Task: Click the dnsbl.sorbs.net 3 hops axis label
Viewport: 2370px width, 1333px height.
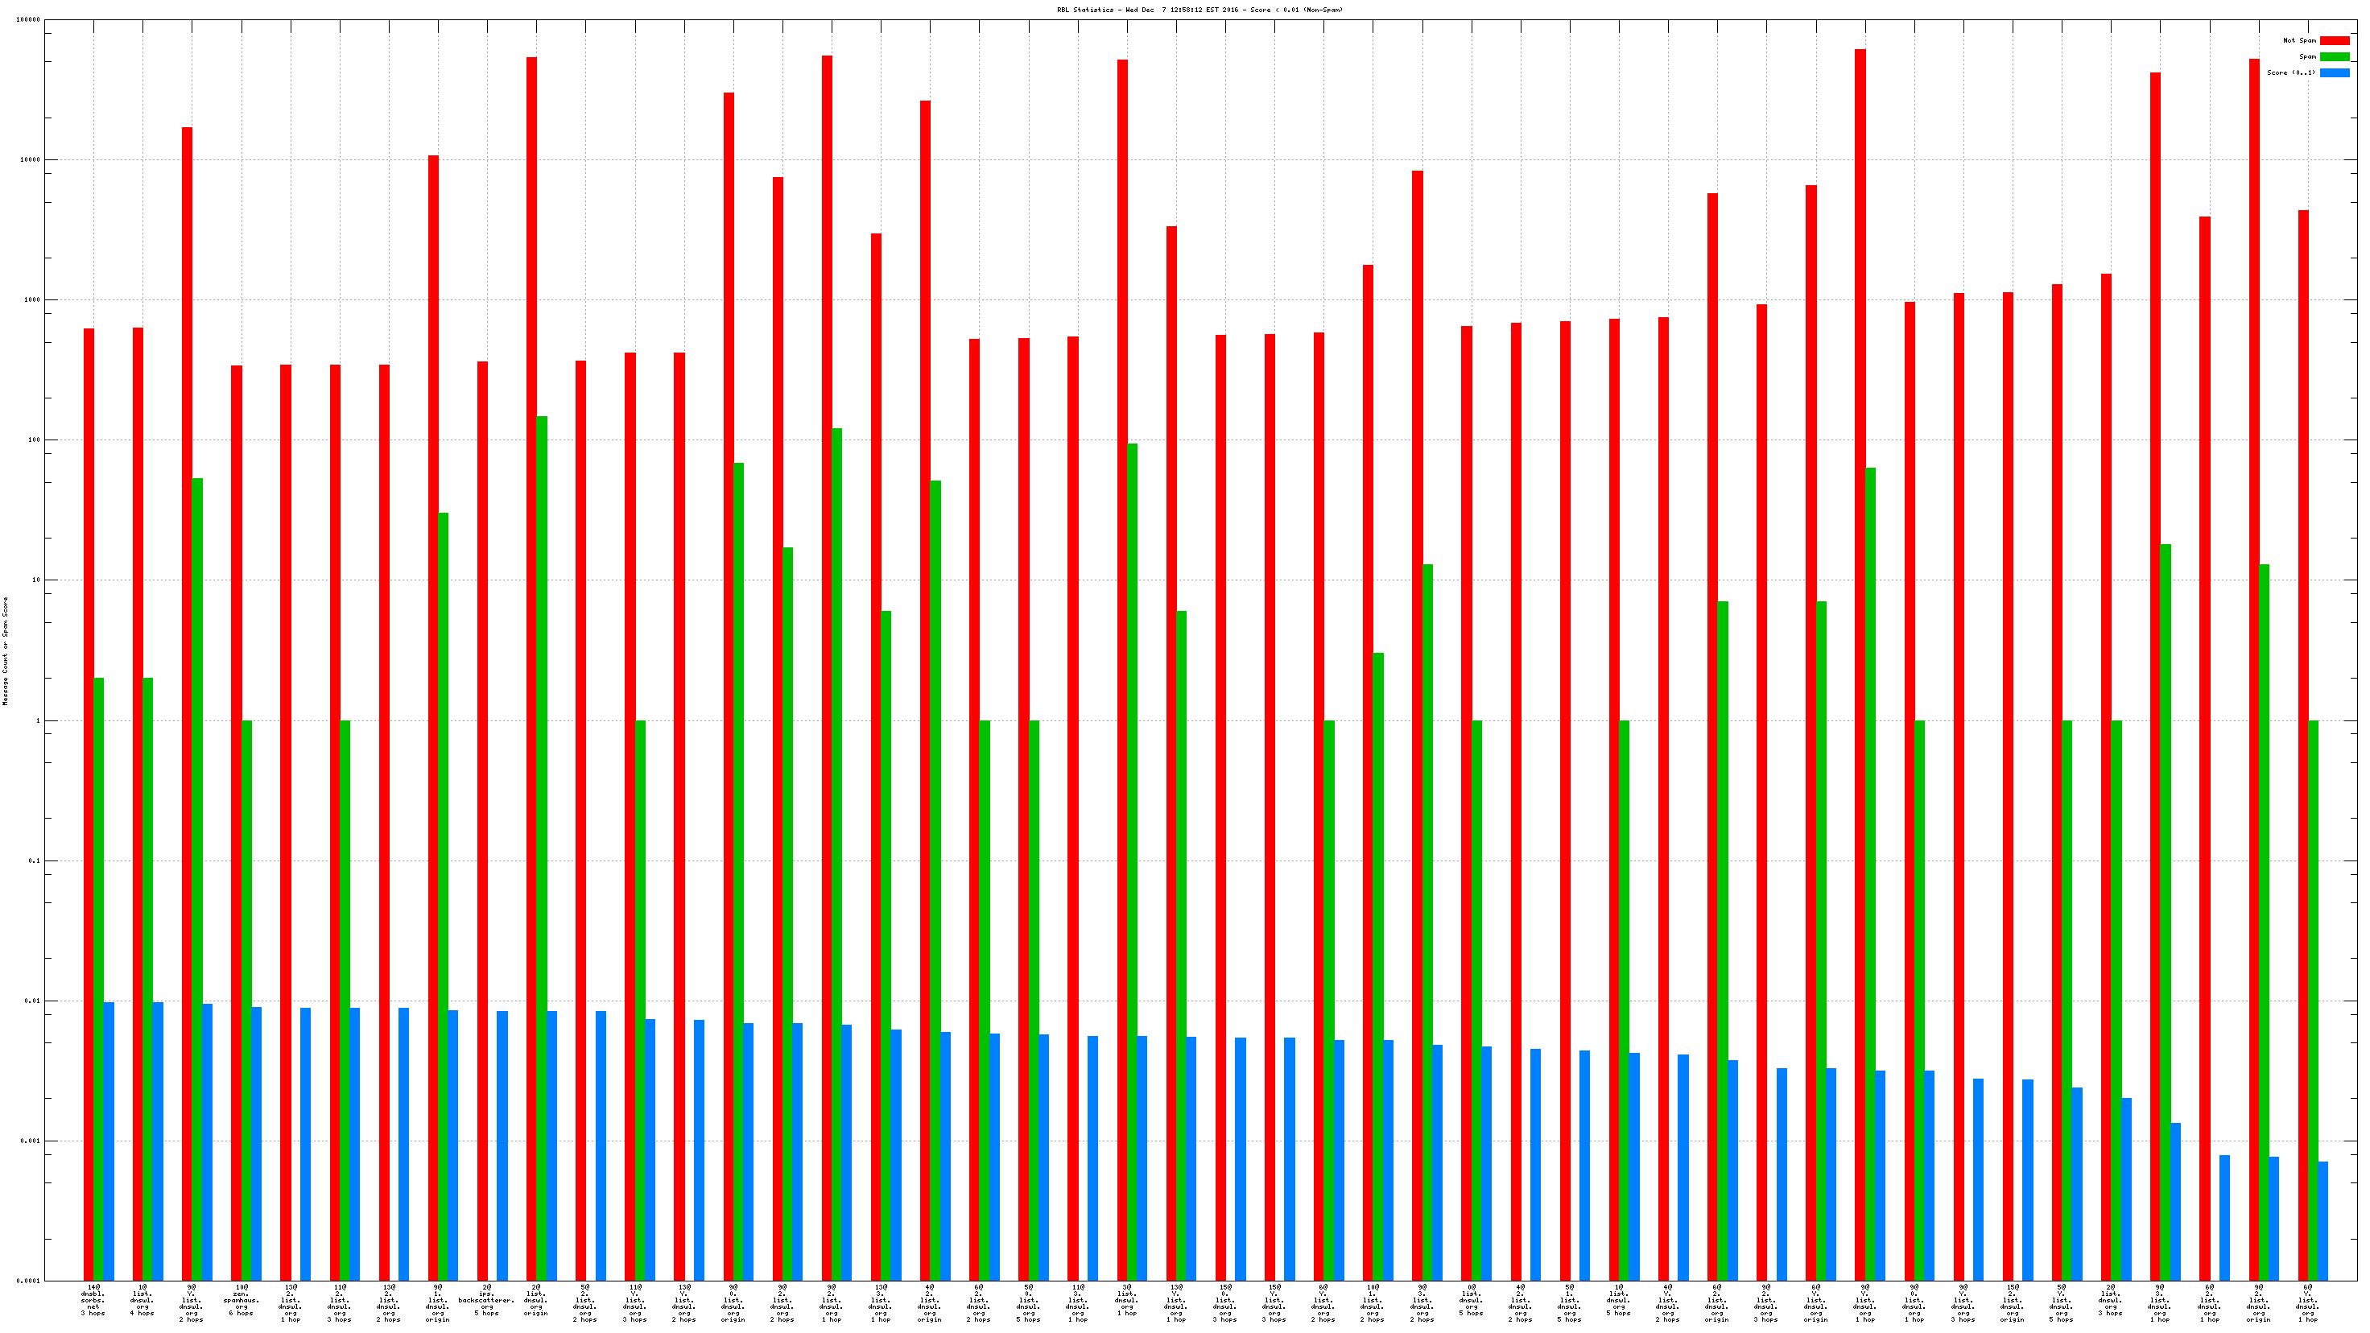Action: (93, 1300)
